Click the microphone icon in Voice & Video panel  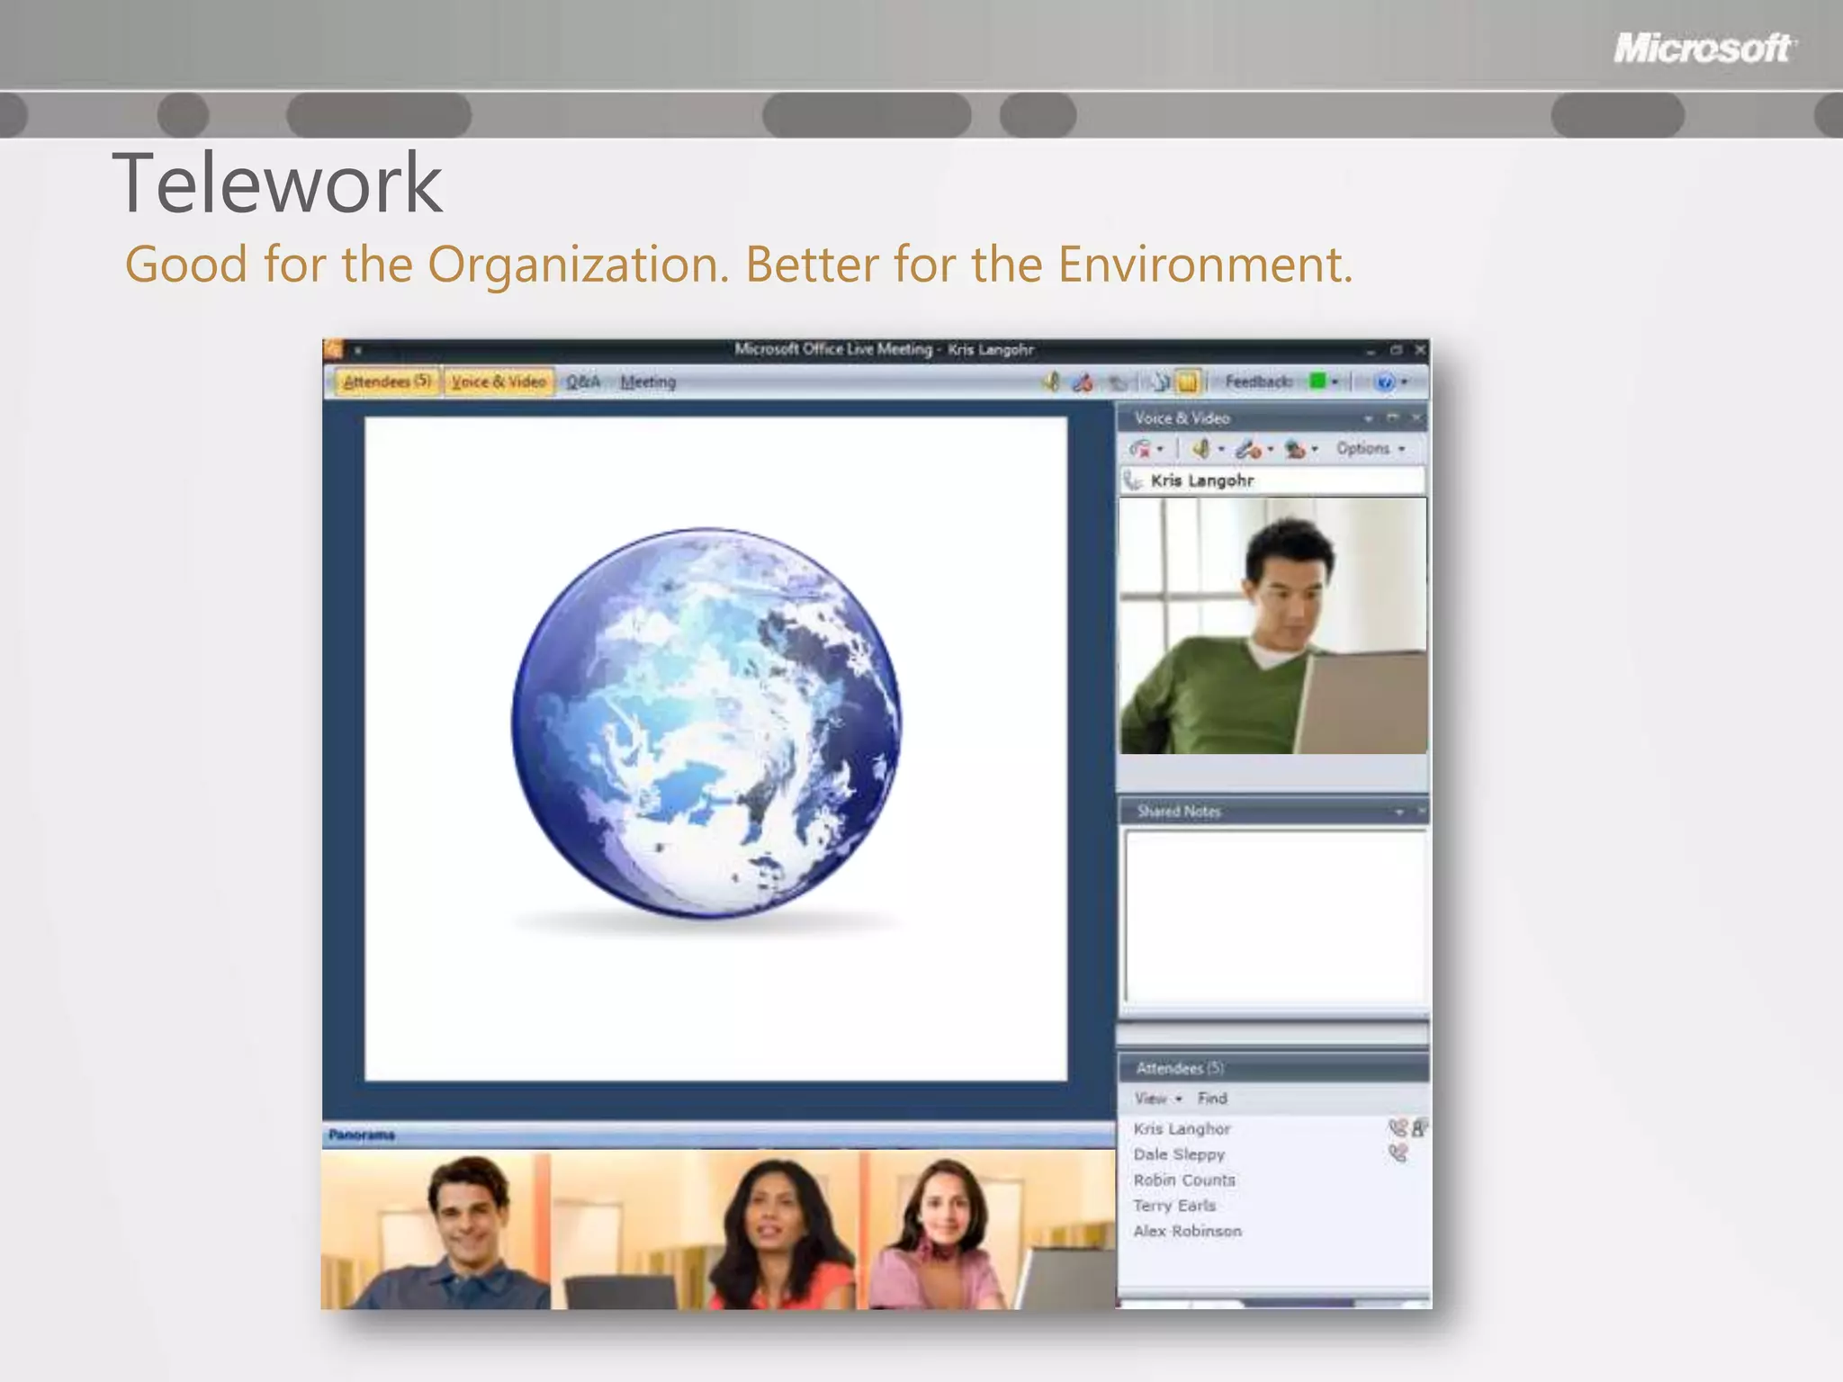coord(1248,448)
